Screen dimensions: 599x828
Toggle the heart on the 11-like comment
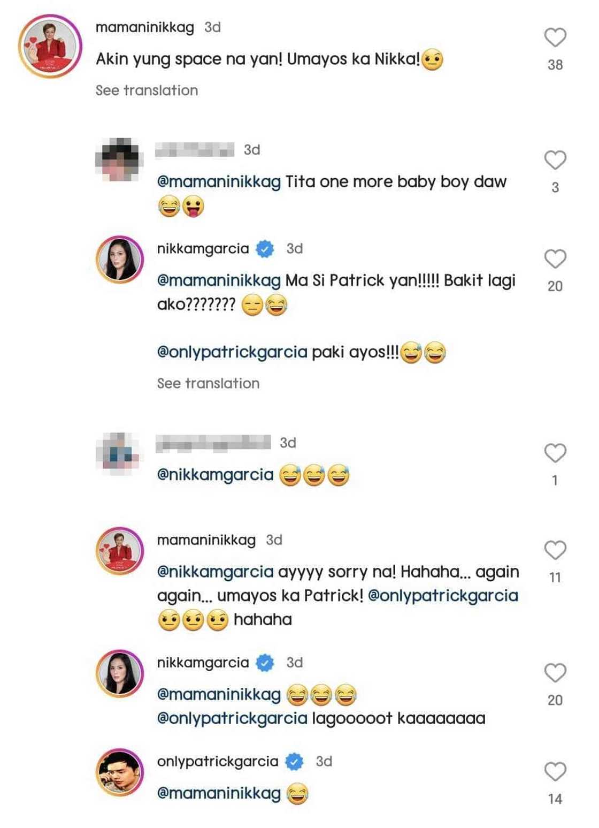click(x=555, y=550)
